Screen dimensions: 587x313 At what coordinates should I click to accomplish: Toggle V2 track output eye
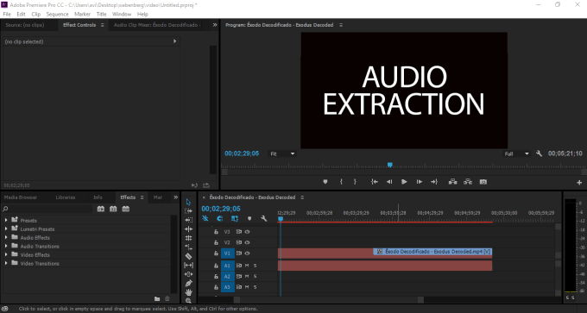(x=247, y=242)
